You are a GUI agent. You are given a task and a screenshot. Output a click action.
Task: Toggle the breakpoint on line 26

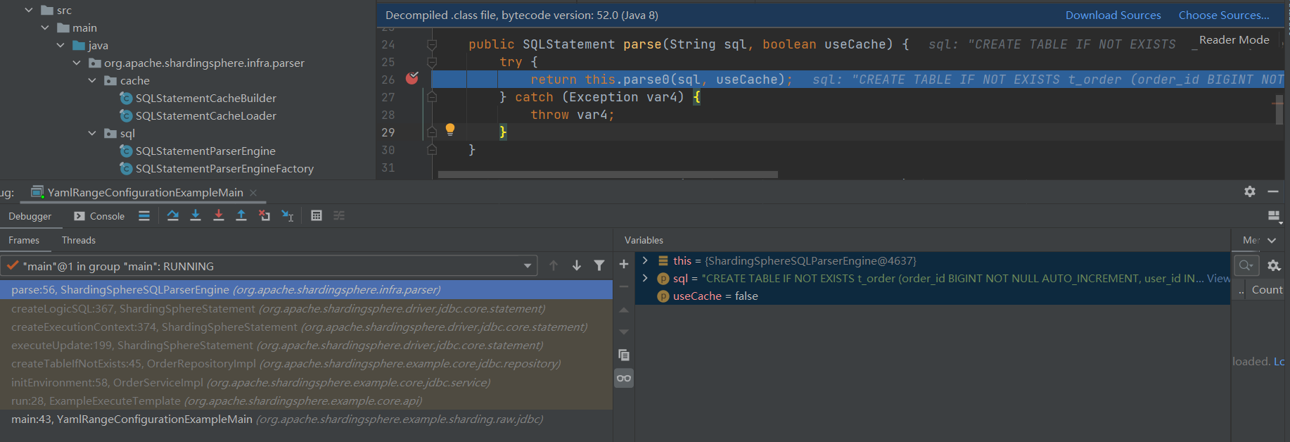(412, 78)
